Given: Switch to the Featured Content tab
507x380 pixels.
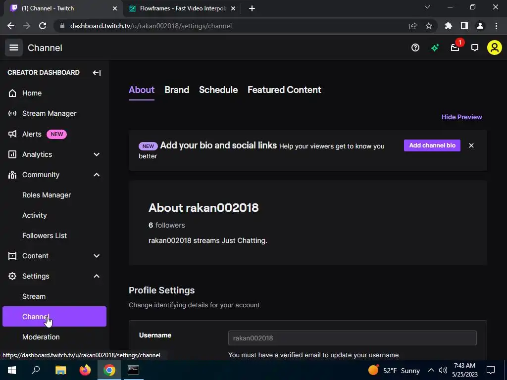Looking at the screenshot, I should click(x=285, y=90).
